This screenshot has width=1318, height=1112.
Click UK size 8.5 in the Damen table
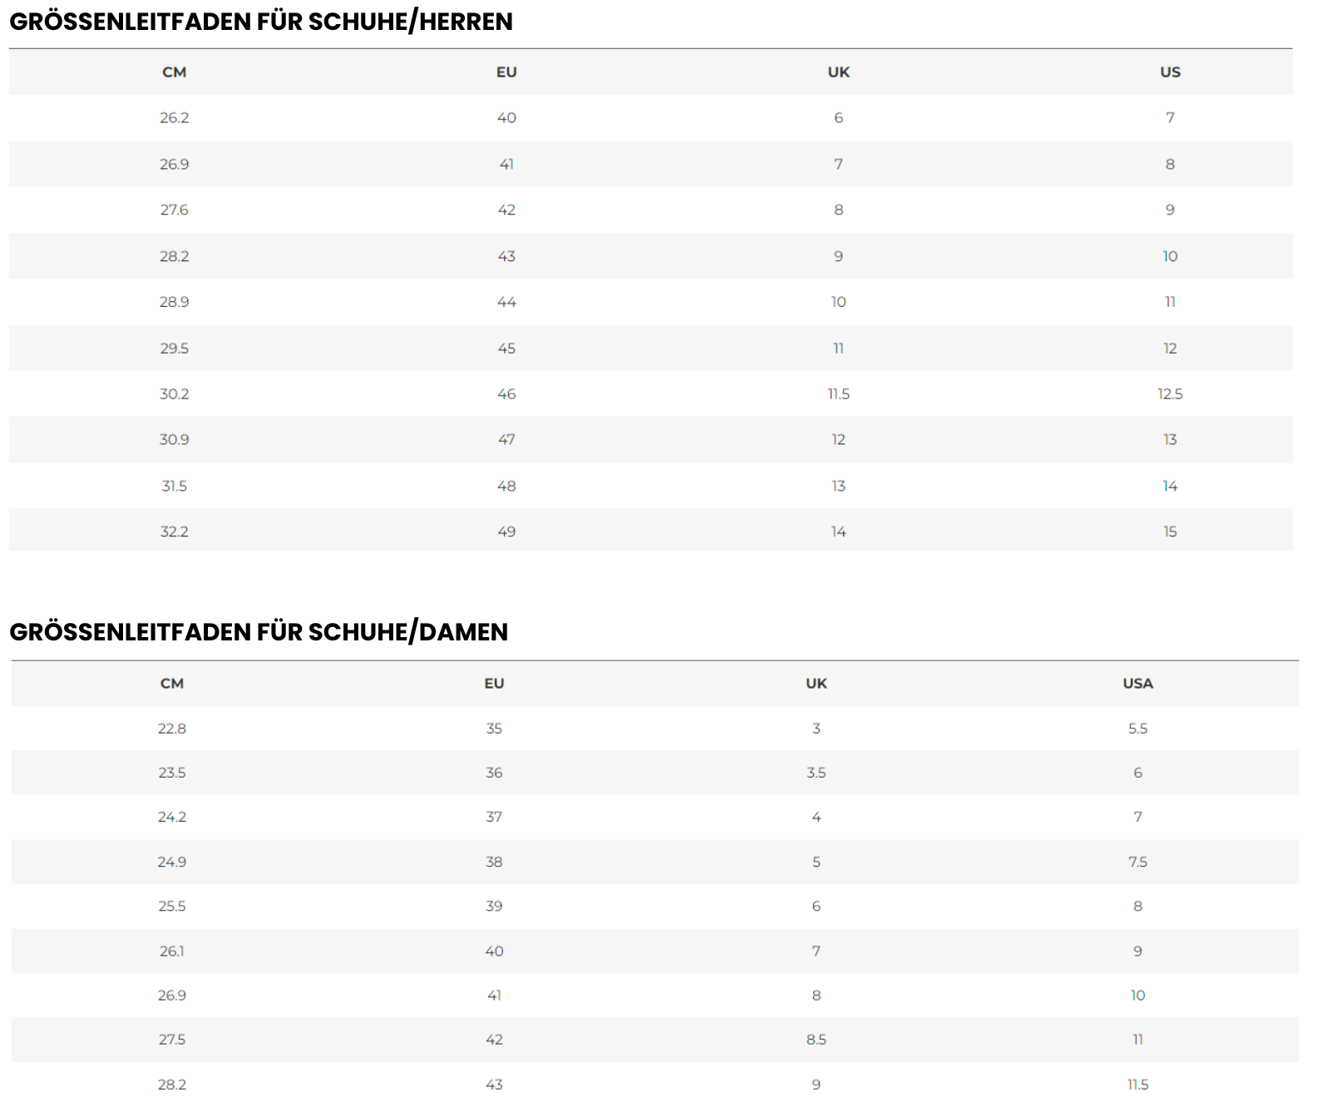816,1040
